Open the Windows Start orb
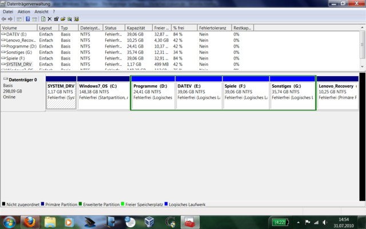The width and height of the screenshot is (366, 229). coord(9,222)
